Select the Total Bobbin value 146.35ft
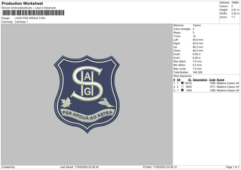This screenshot has height=170, width=241. click(198, 72)
